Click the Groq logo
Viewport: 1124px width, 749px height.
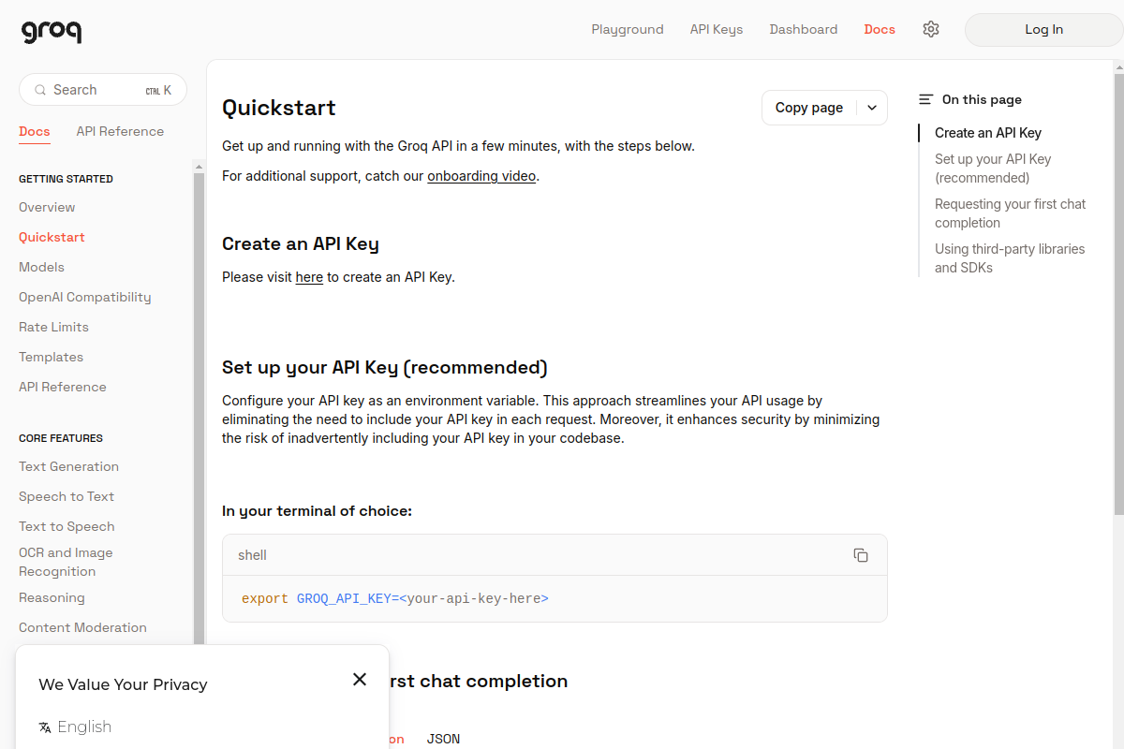coord(52,31)
